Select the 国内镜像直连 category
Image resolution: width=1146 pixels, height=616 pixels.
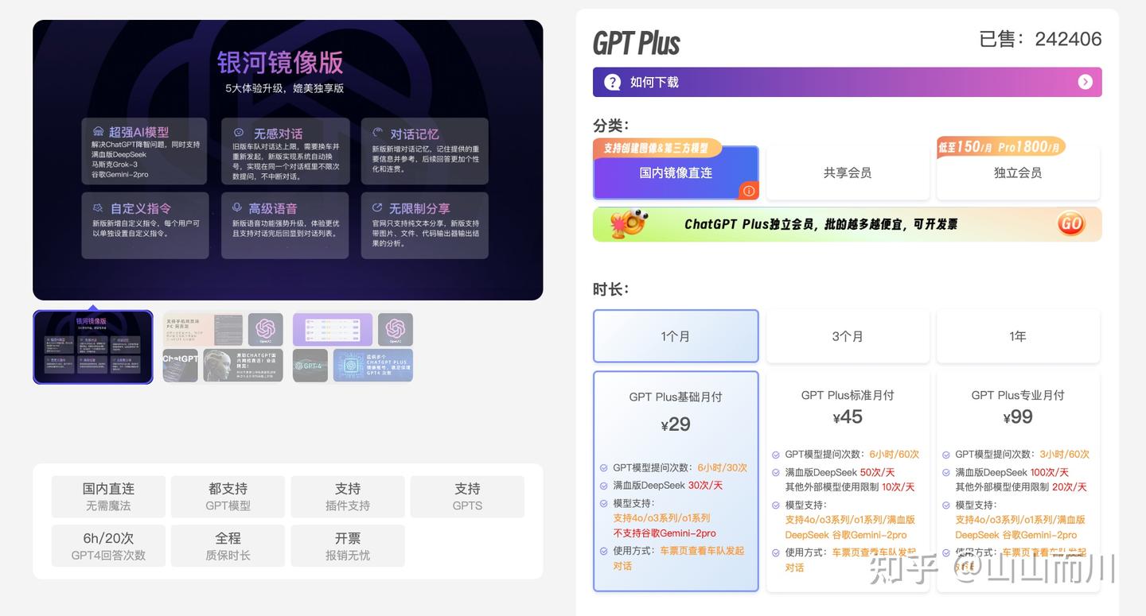click(676, 172)
